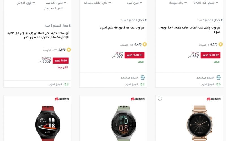The image size is (226, 141).
Task: Click the home delivery truck icon on Apple Watch card
Action: point(67,85)
